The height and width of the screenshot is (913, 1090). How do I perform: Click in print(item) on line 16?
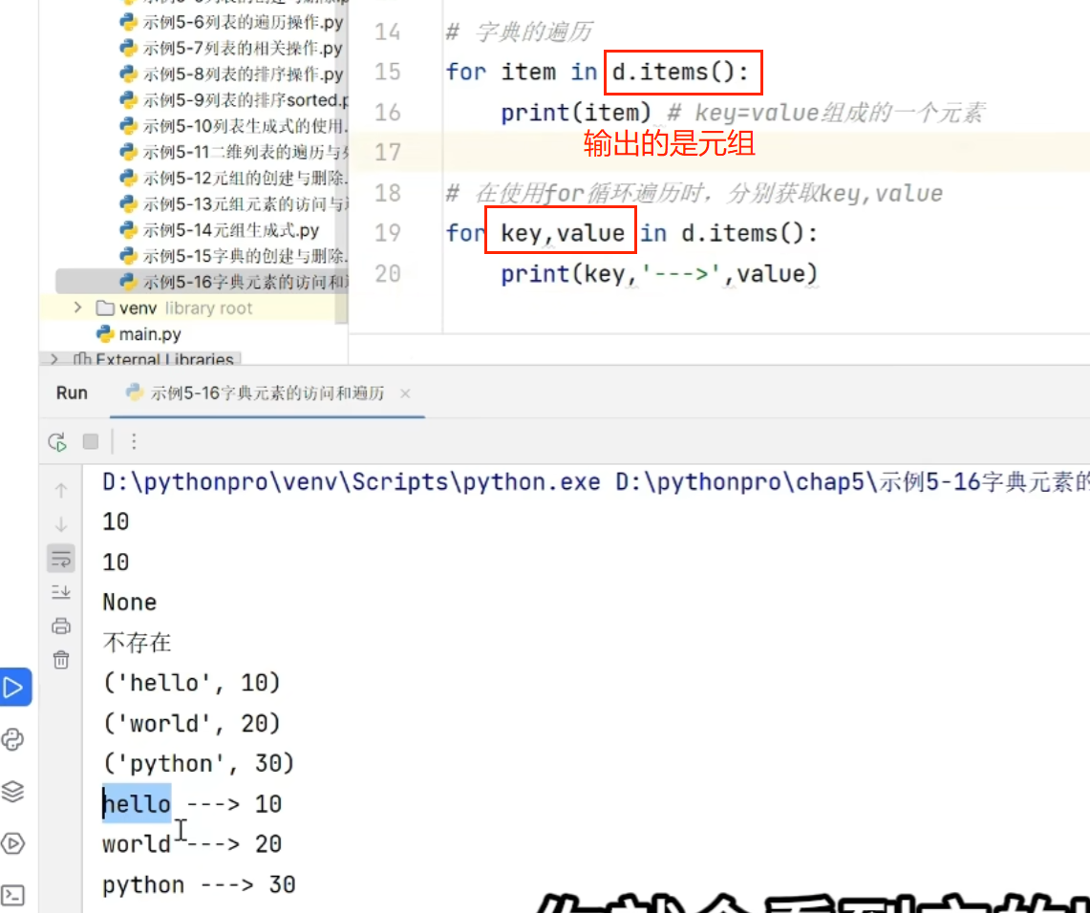[x=576, y=113]
